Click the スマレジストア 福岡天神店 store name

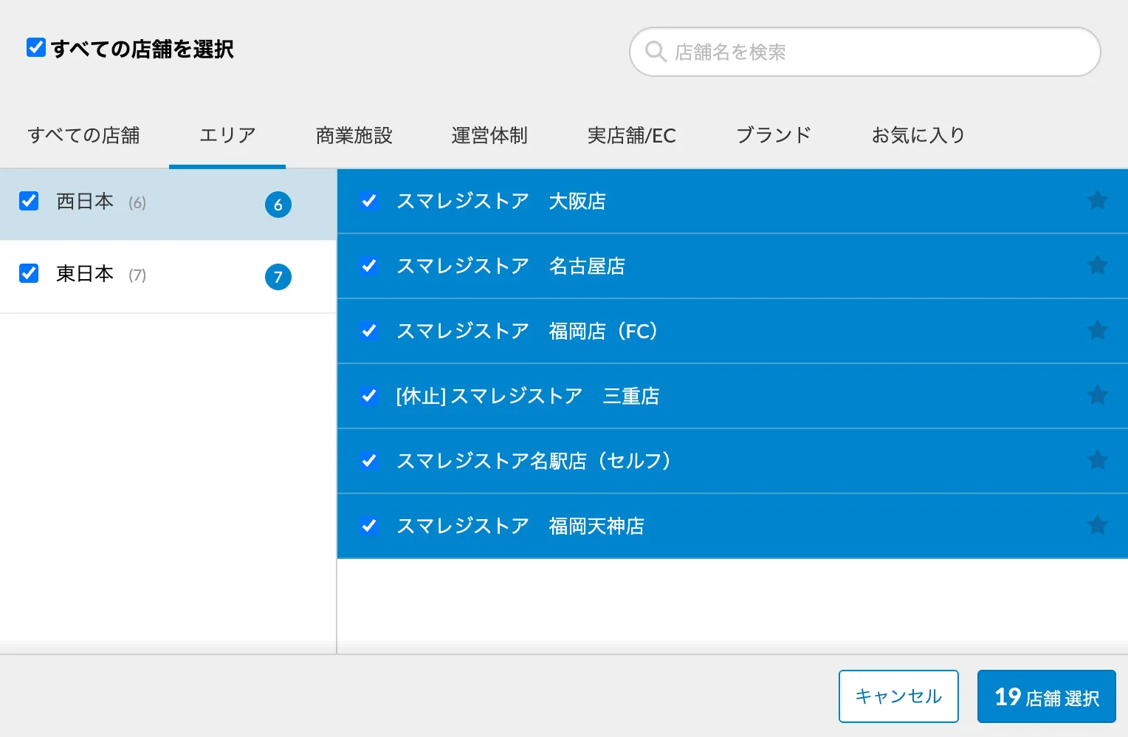[x=520, y=526]
